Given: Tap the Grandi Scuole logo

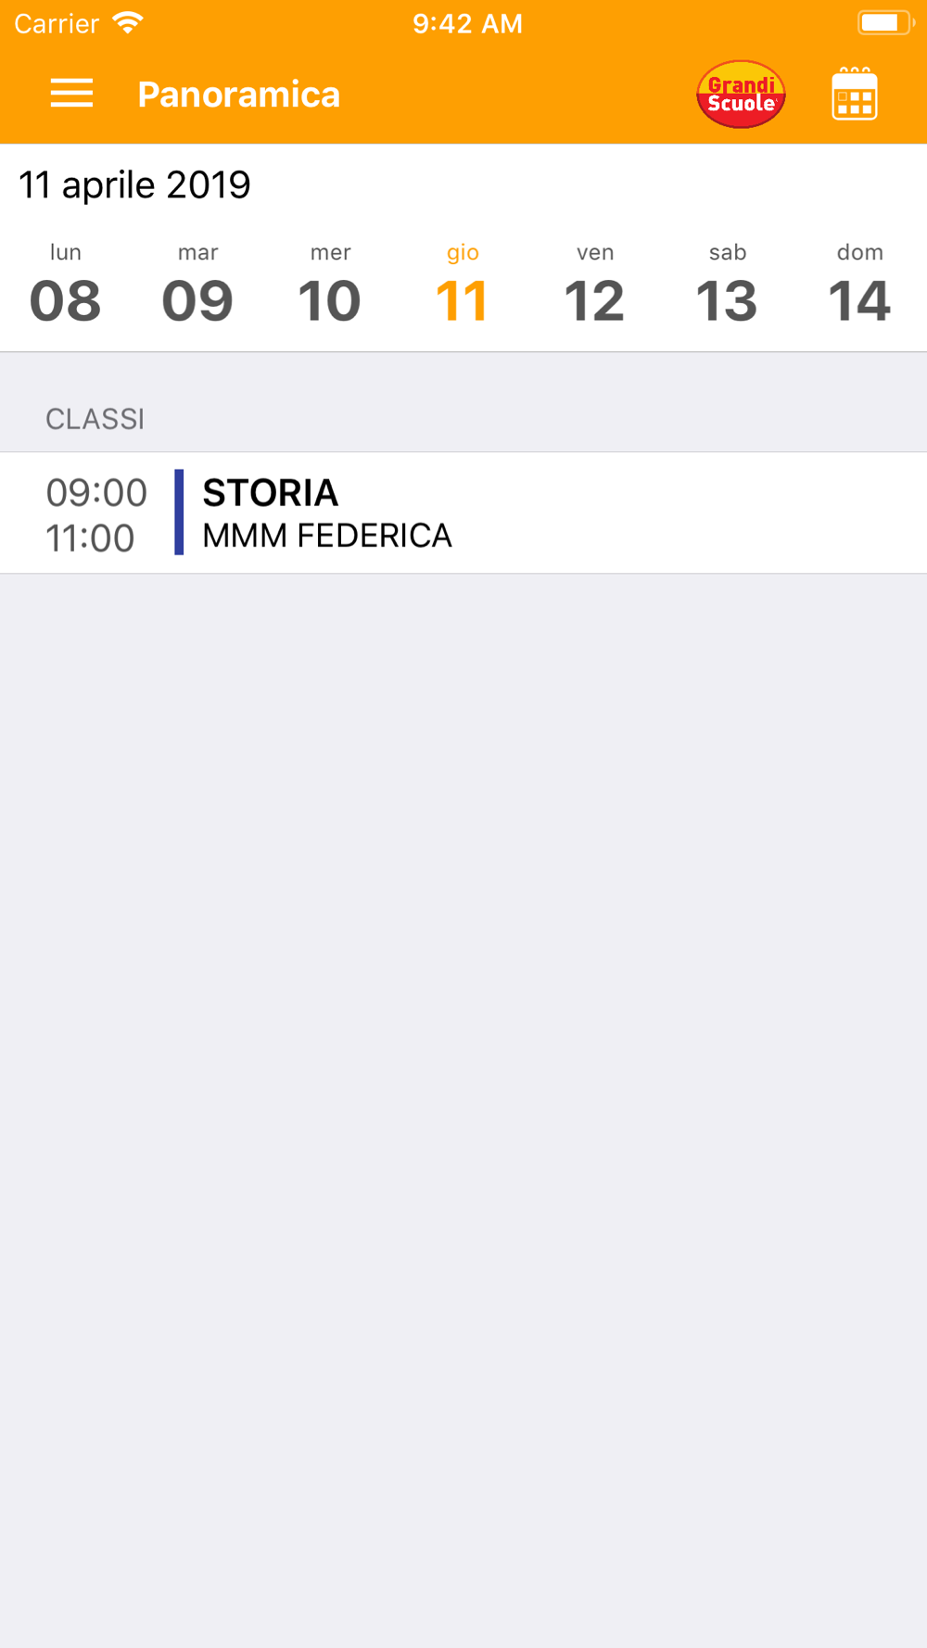Looking at the screenshot, I should pyautogui.click(x=741, y=95).
